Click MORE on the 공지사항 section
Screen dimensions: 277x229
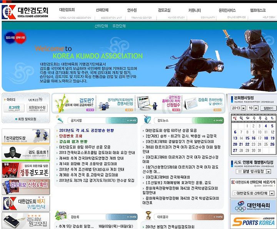132,120
